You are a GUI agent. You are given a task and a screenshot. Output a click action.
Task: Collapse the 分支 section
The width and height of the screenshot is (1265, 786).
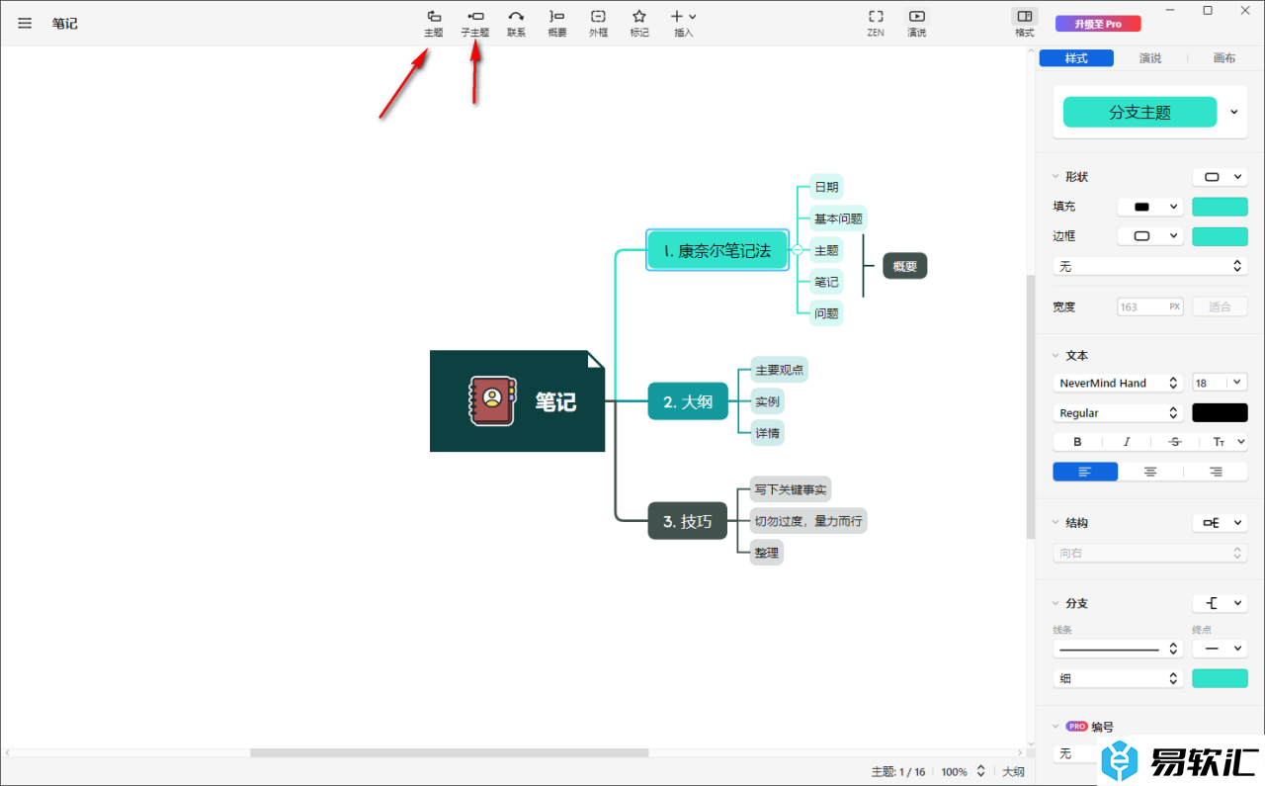tap(1055, 603)
